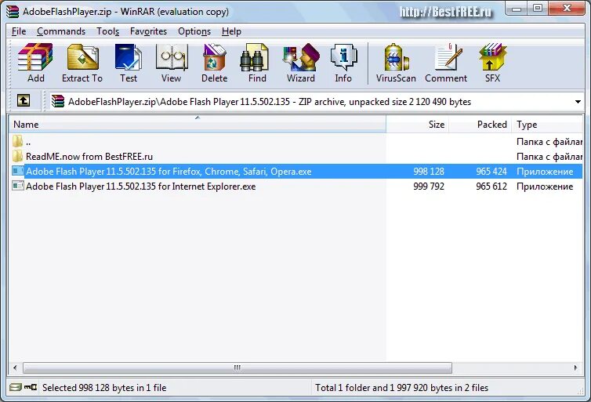Screen dimensions: 591x402
Task: Add an archive Comment
Action: pyautogui.click(x=446, y=63)
